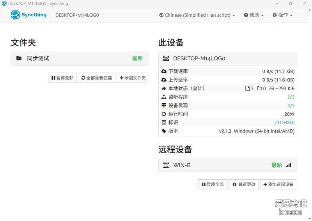Click the 最新 status of 同步测试 folder
The height and width of the screenshot is (221, 312).
click(x=137, y=58)
